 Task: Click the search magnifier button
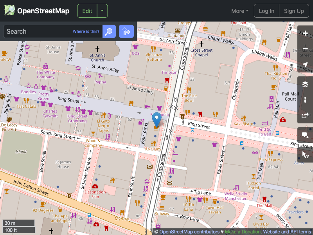[x=109, y=31]
